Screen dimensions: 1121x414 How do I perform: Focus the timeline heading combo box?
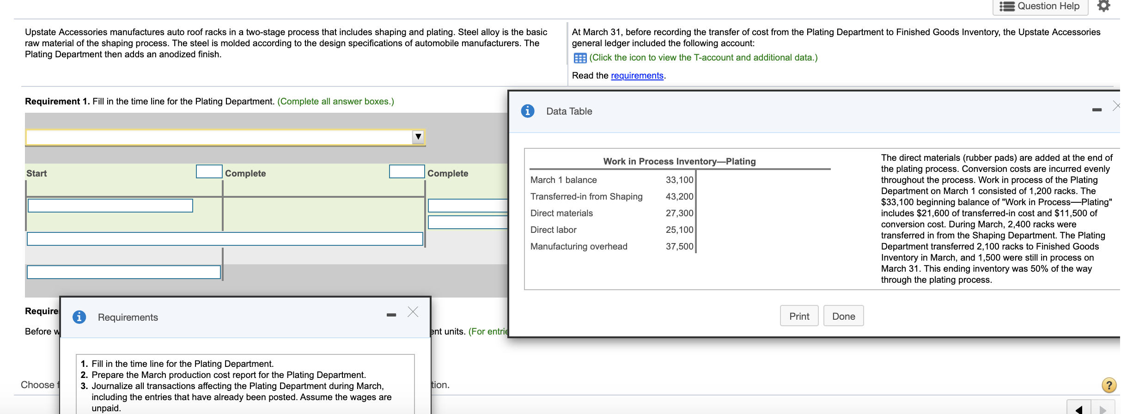point(225,137)
